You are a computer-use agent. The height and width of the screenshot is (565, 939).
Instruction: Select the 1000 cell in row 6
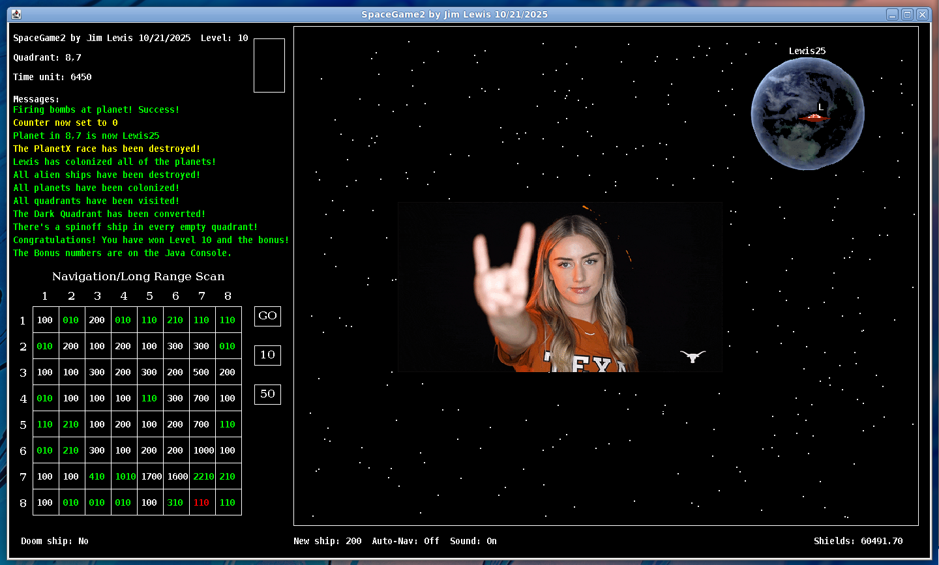[x=203, y=450]
